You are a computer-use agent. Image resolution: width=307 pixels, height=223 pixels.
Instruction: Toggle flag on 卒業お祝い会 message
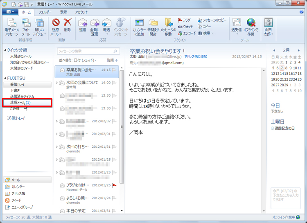tap(114, 70)
